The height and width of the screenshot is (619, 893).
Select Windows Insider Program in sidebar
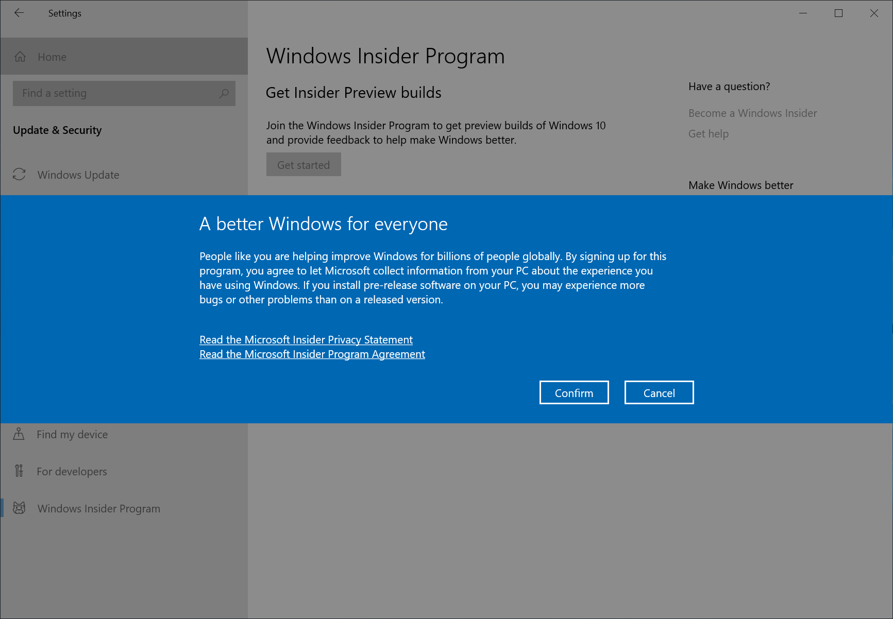point(99,508)
